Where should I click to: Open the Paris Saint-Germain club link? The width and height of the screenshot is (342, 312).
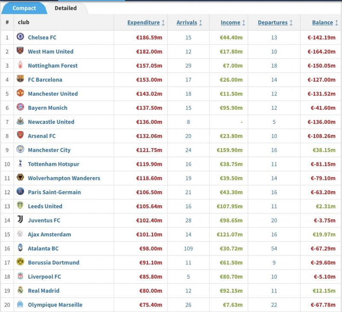(x=54, y=192)
